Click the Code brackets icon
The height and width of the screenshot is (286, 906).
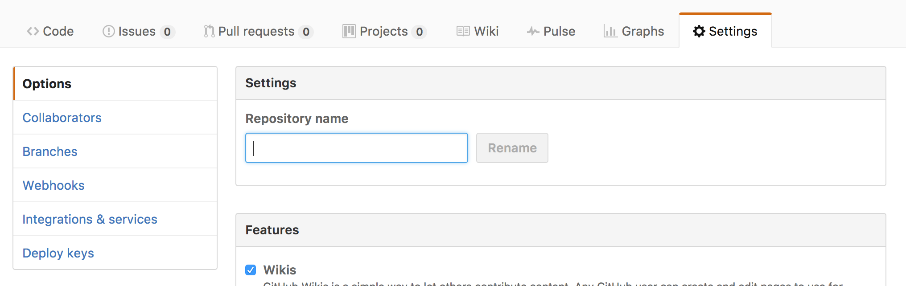[x=33, y=31]
